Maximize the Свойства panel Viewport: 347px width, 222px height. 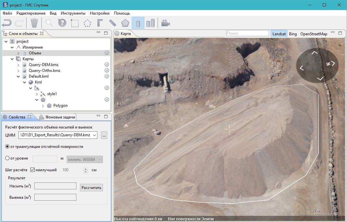tap(106, 117)
